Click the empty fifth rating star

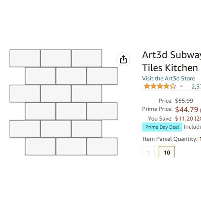tap(173, 86)
